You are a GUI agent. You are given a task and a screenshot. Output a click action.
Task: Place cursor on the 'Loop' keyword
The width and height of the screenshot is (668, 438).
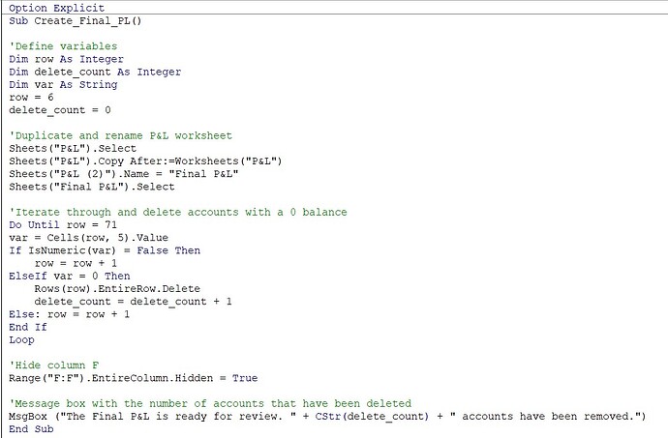(x=21, y=339)
